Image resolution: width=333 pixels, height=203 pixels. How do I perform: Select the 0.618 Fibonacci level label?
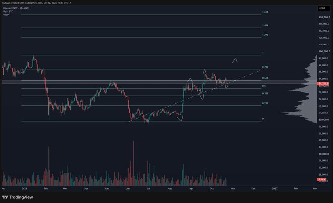[265, 78]
